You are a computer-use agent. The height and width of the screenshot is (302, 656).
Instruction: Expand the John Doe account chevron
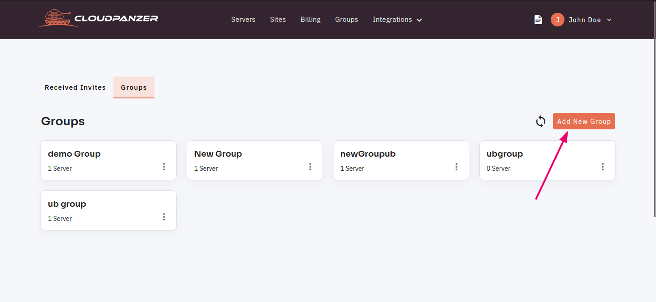(x=609, y=20)
